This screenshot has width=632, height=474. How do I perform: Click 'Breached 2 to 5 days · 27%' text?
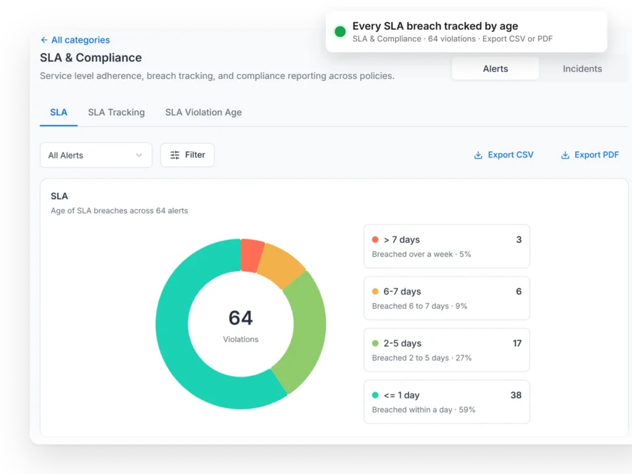(x=422, y=358)
